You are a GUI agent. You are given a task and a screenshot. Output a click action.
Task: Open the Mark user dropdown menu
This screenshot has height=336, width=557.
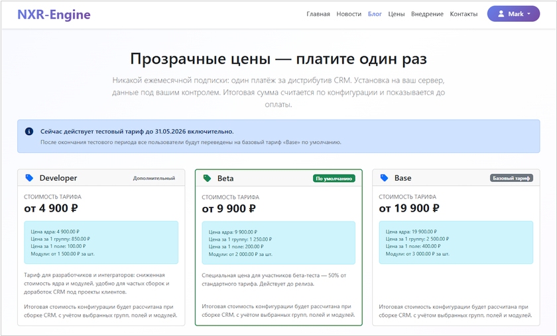[x=513, y=14]
